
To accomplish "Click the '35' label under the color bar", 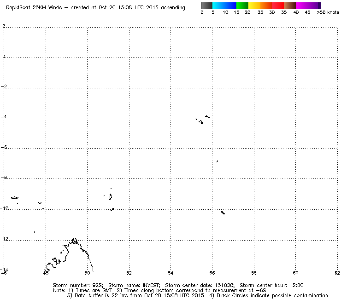I will [284, 12].
